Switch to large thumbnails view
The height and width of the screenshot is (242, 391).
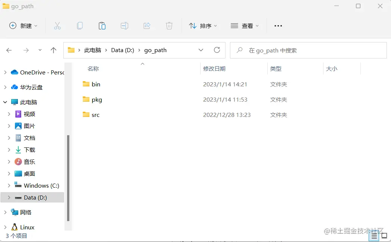pyautogui.click(x=384, y=236)
